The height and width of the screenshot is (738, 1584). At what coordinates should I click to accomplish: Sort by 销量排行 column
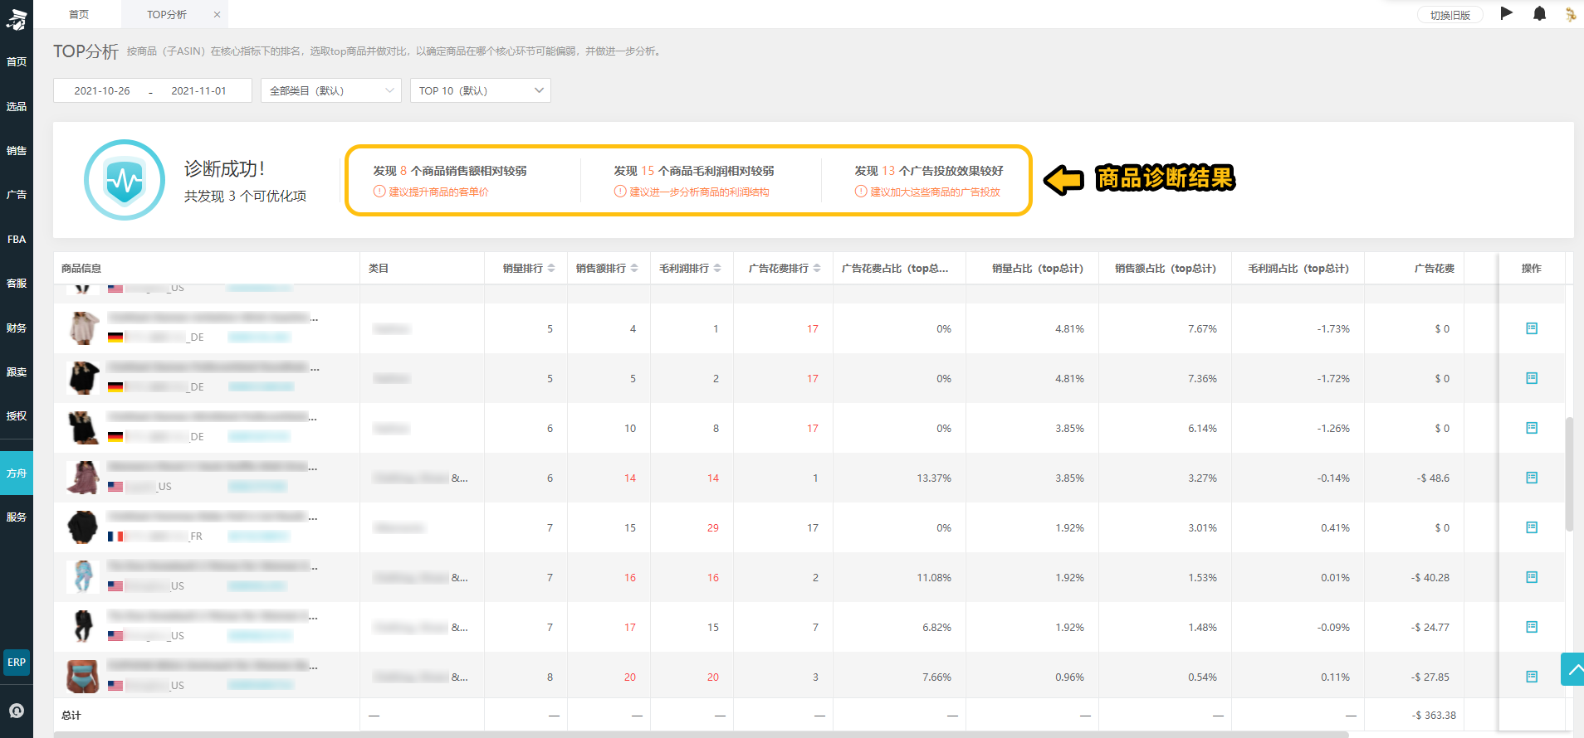(x=529, y=269)
